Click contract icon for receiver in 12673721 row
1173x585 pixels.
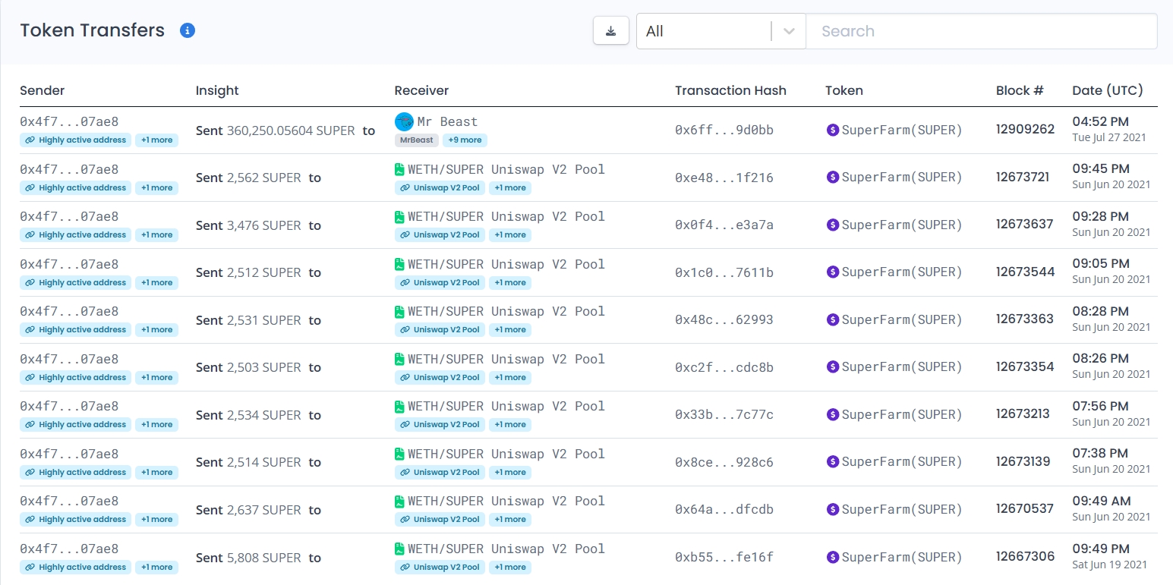tap(399, 169)
